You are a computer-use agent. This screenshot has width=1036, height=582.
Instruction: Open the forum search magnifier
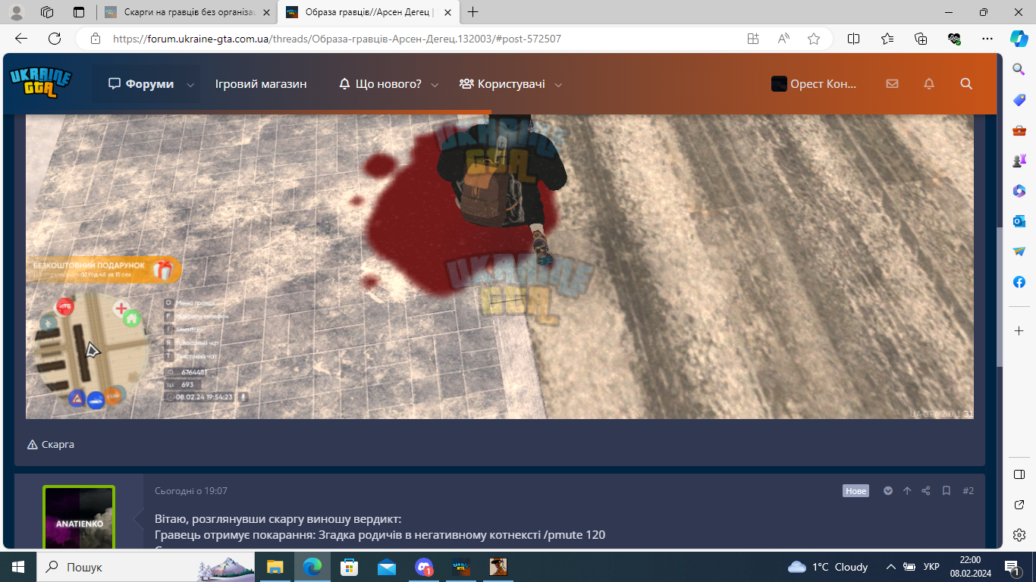click(966, 84)
